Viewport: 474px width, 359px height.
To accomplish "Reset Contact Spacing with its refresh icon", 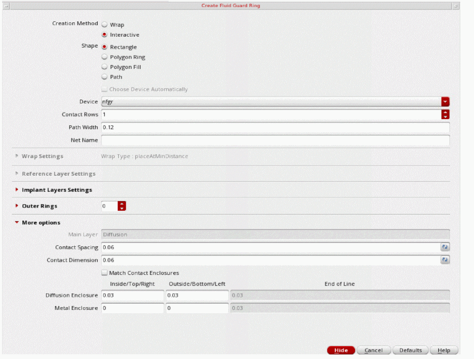I will (x=445, y=248).
